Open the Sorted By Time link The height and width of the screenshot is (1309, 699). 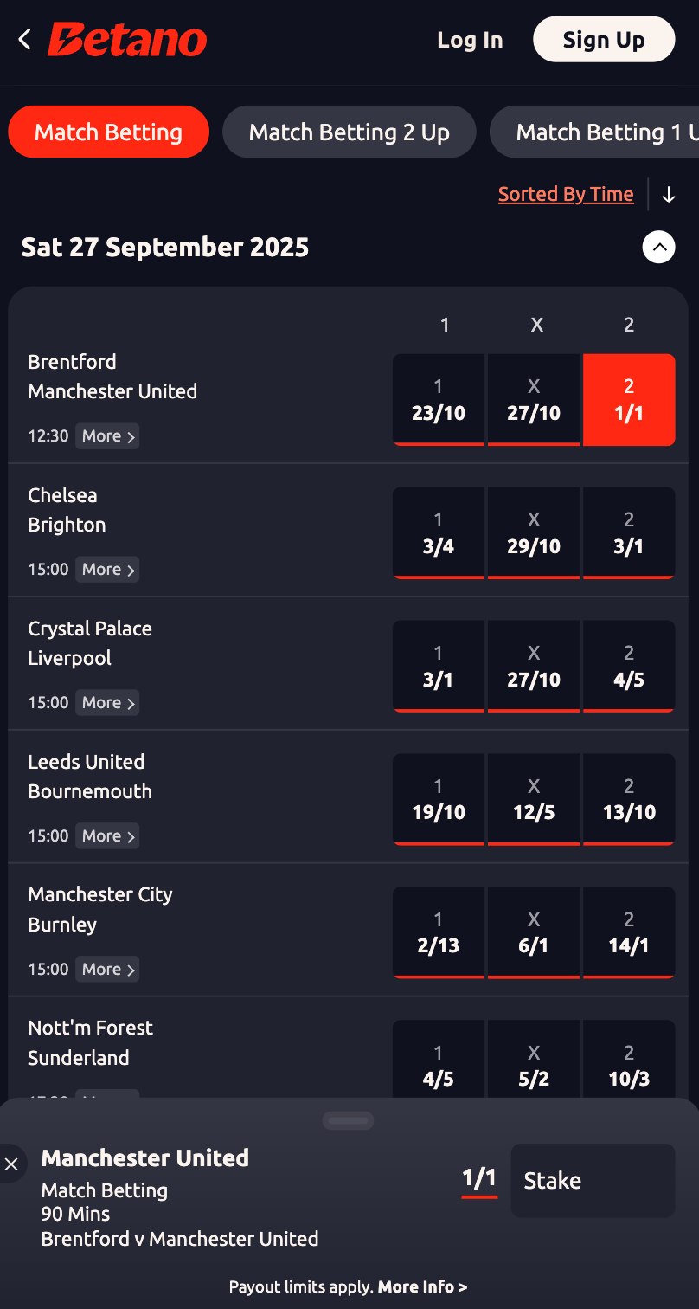click(566, 195)
